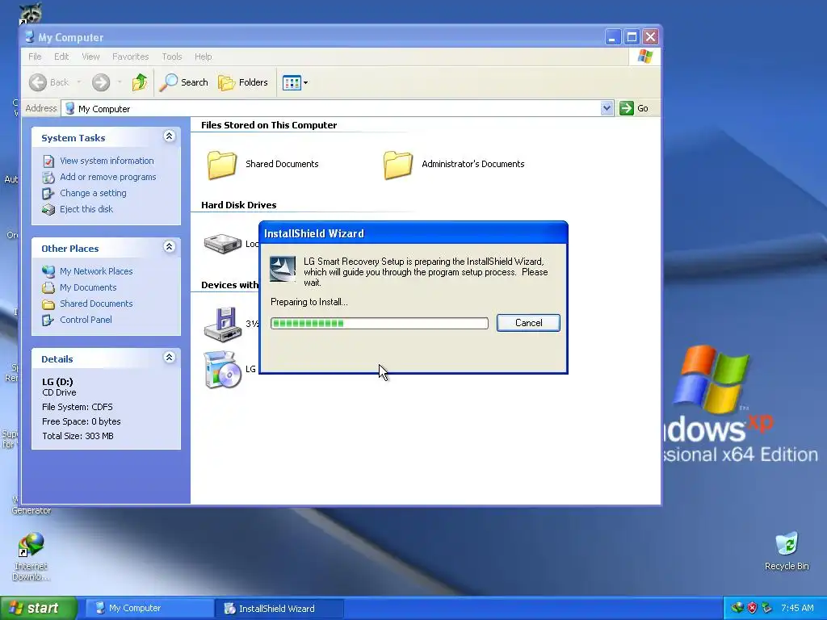Click the Windows flag logo in My Computer
This screenshot has height=620, width=827.
(644, 57)
